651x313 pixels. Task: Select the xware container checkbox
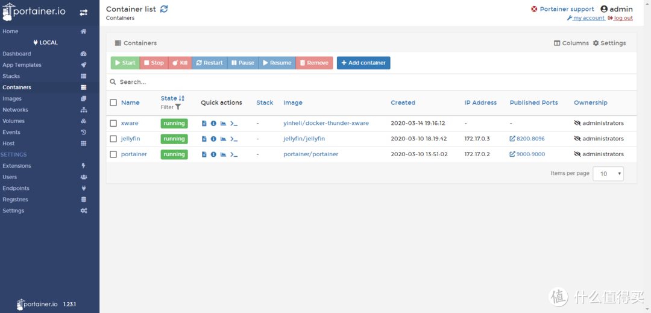click(x=113, y=123)
